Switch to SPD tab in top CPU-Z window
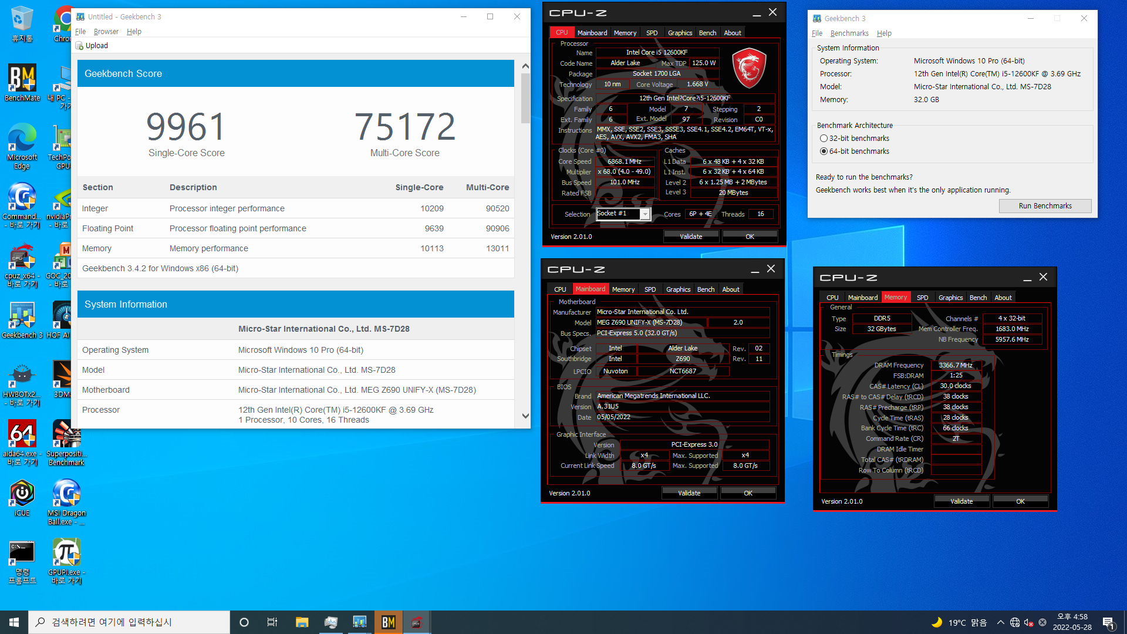This screenshot has width=1127, height=634. click(x=652, y=33)
